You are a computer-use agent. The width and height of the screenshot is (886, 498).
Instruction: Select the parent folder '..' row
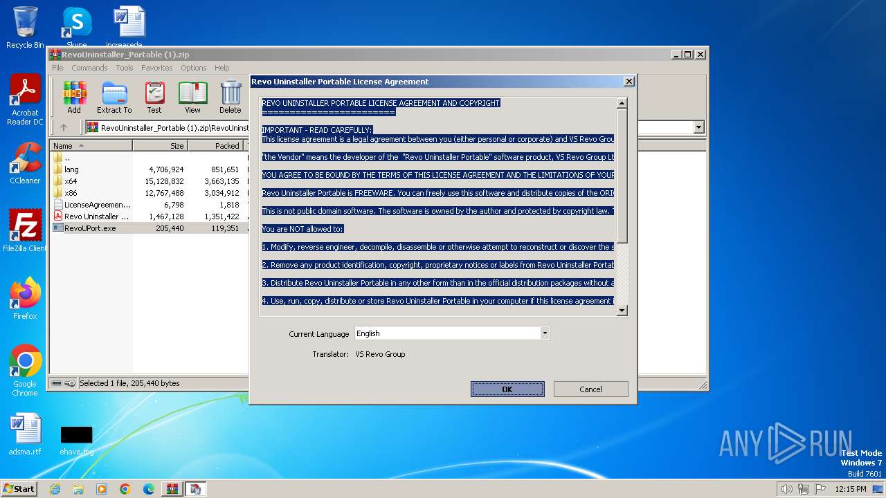click(x=149, y=158)
